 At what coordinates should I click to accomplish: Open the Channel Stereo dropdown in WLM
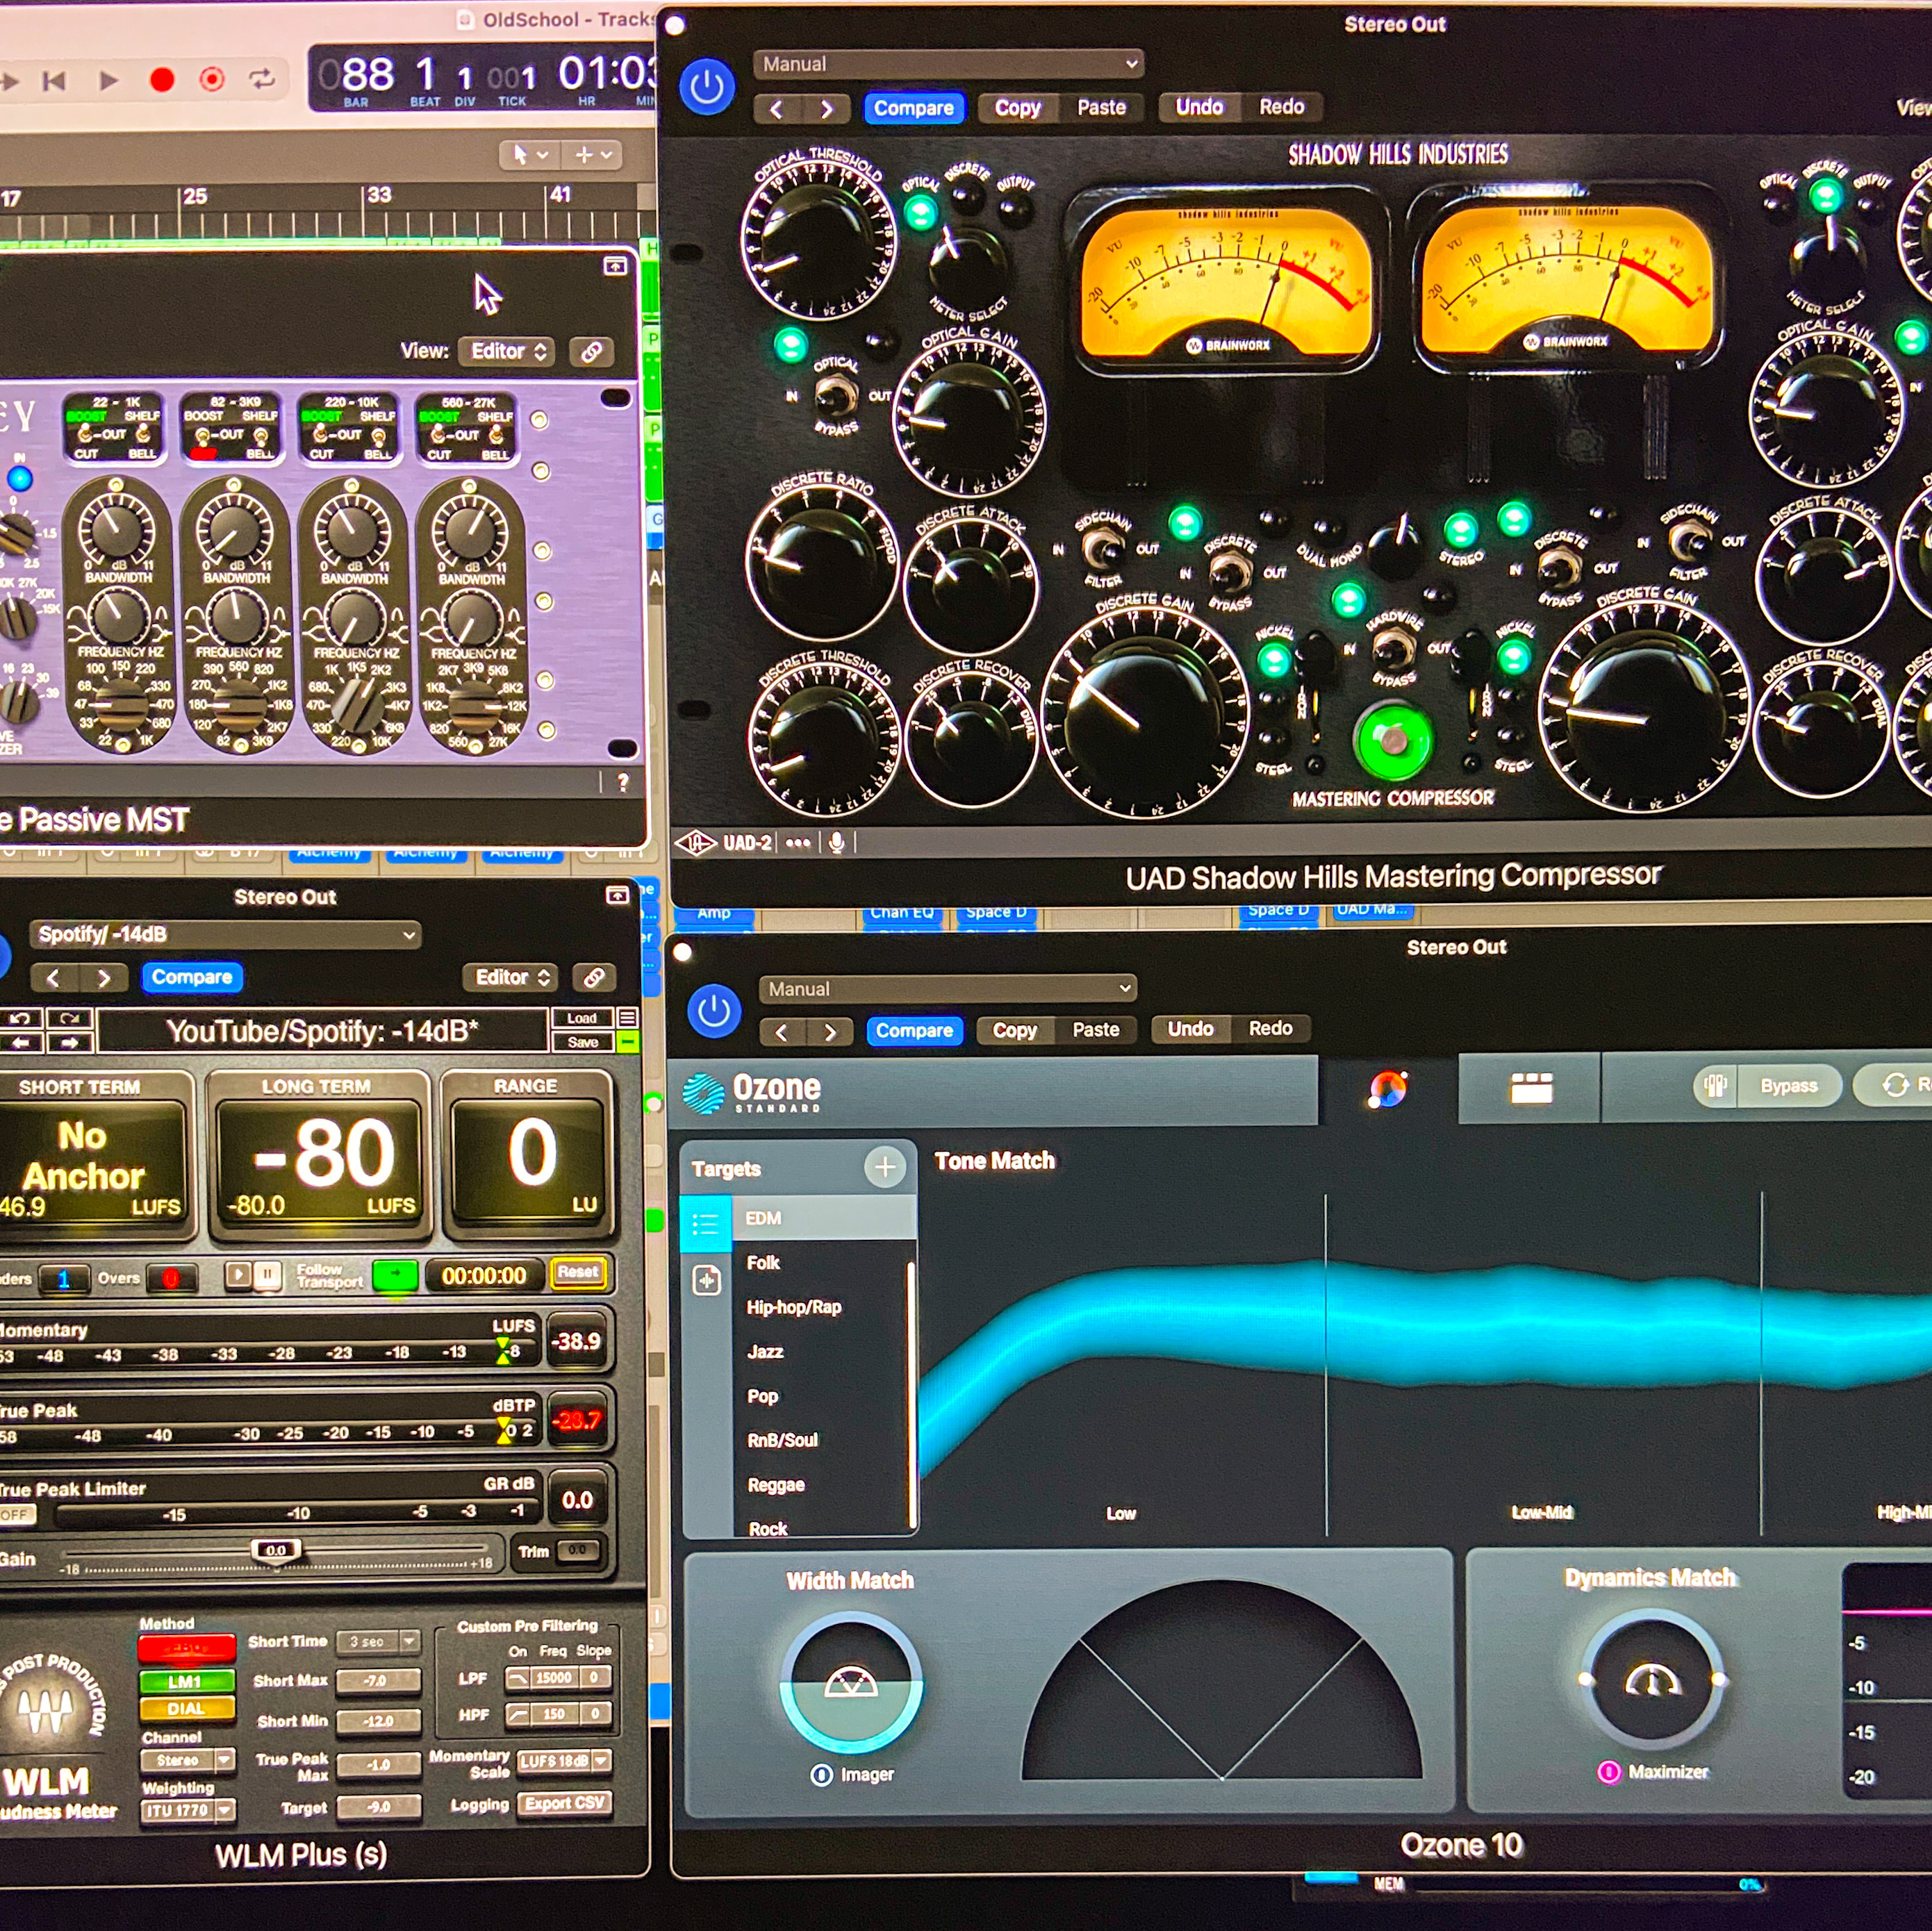(x=188, y=1760)
